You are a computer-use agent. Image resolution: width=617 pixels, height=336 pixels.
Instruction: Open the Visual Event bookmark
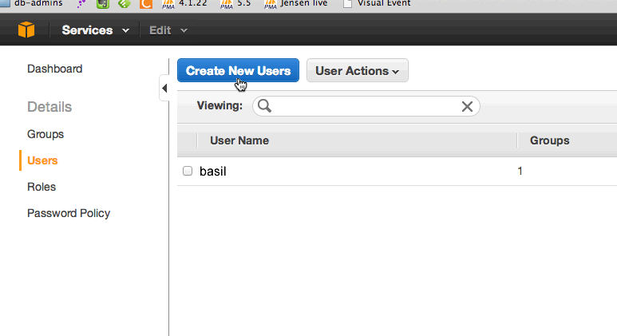click(377, 4)
